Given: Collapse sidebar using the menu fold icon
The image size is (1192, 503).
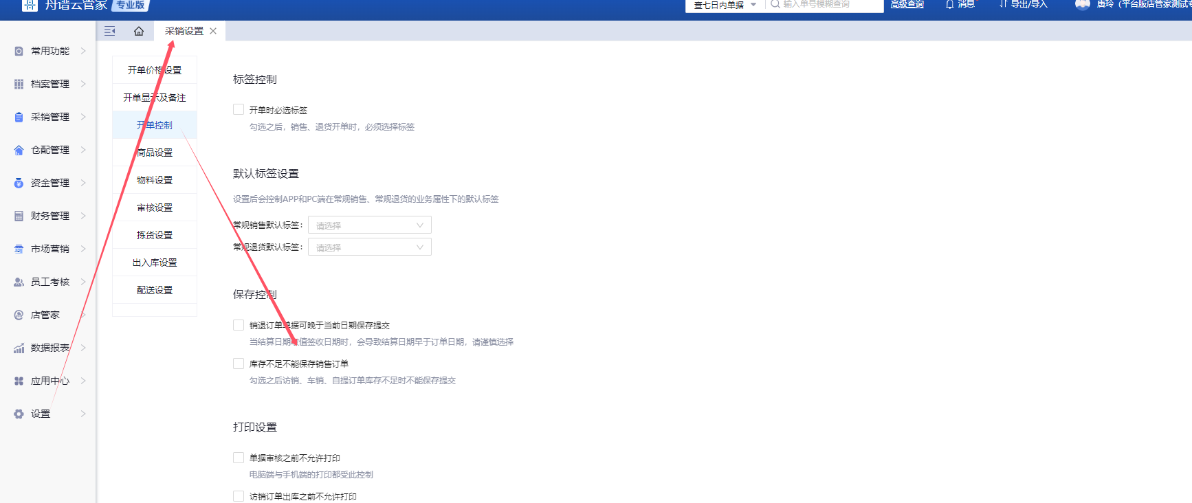Looking at the screenshot, I should (x=109, y=31).
